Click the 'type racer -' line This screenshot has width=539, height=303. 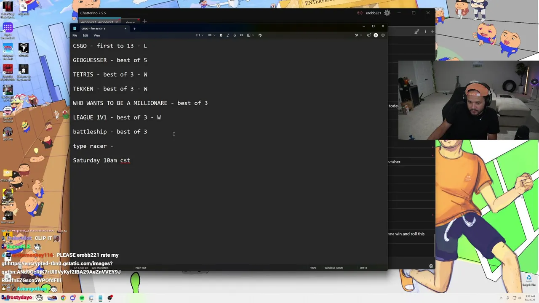point(93,146)
